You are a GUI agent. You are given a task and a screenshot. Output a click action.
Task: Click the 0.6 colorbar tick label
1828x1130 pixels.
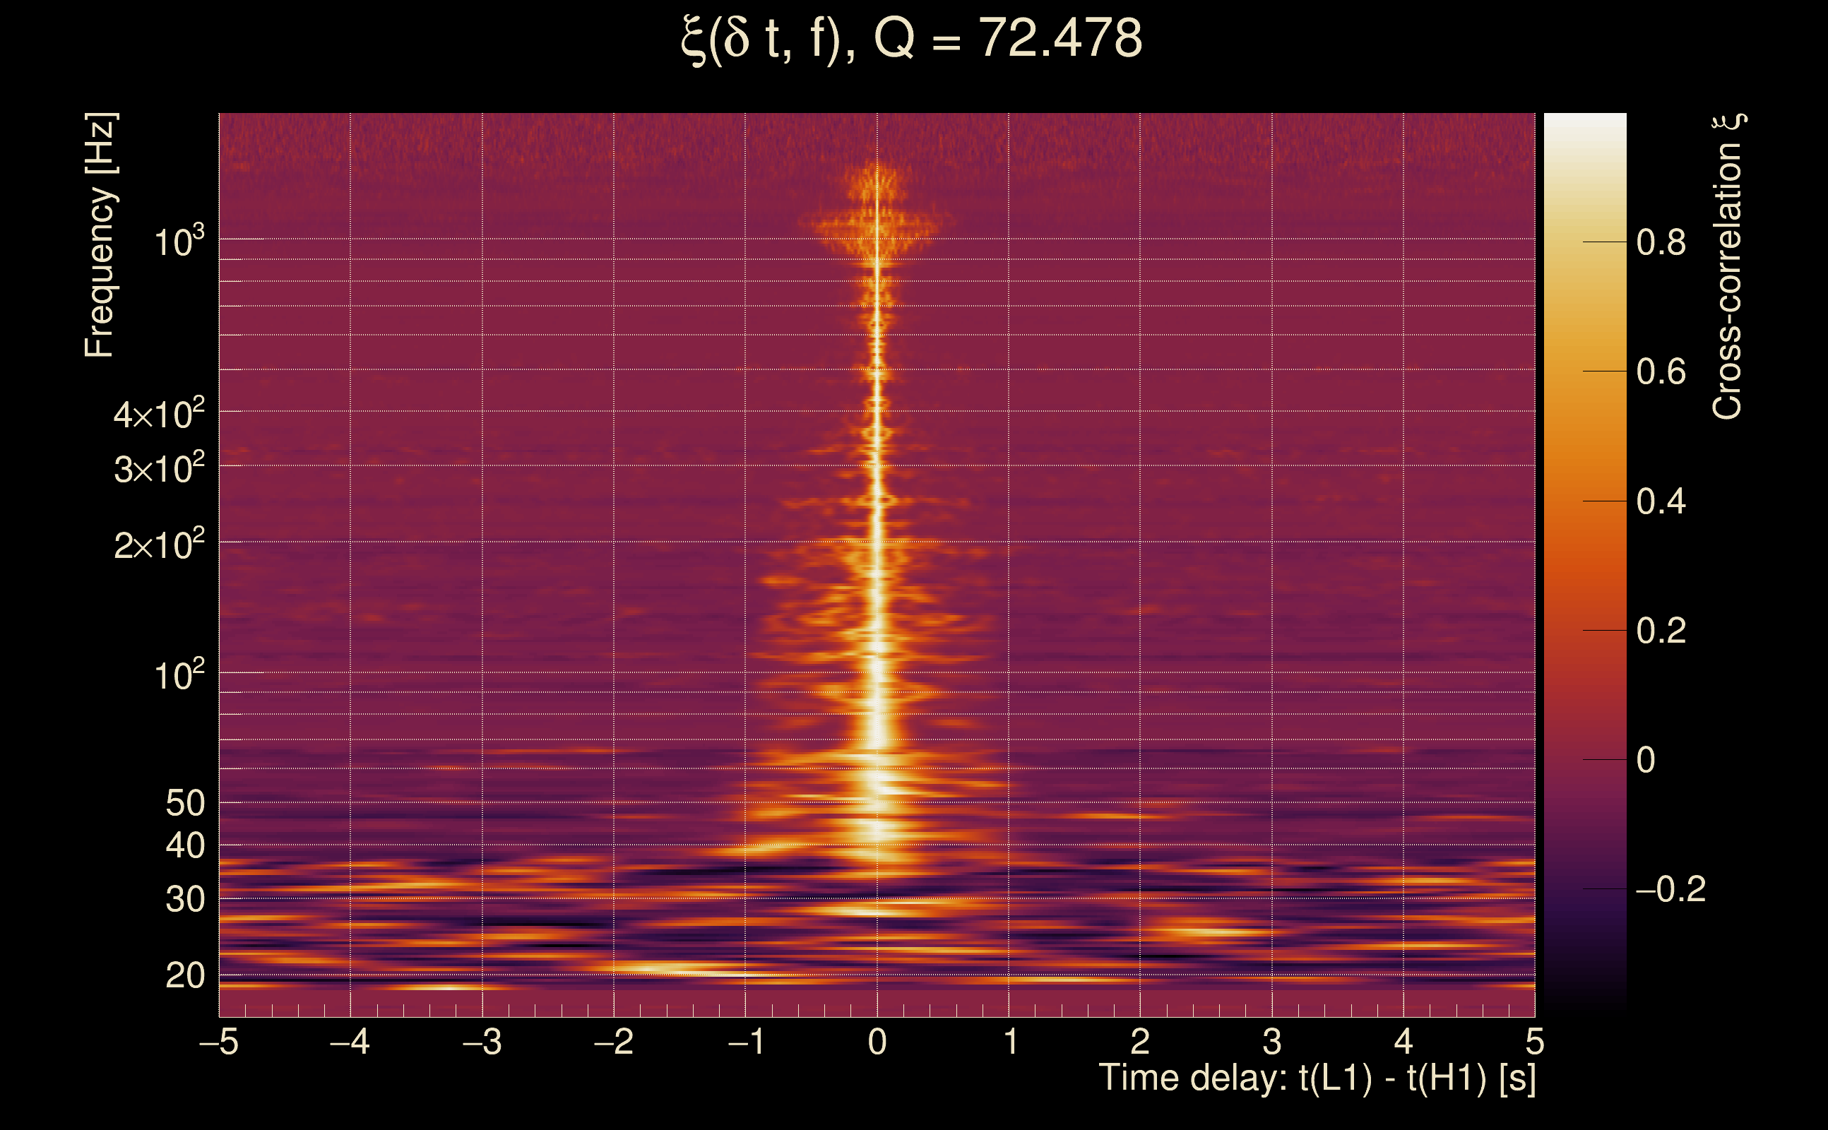1661,372
